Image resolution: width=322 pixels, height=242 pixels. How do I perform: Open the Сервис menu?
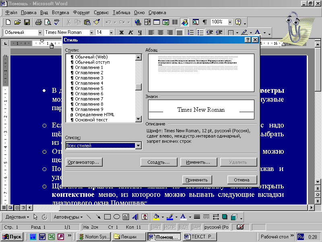101,13
